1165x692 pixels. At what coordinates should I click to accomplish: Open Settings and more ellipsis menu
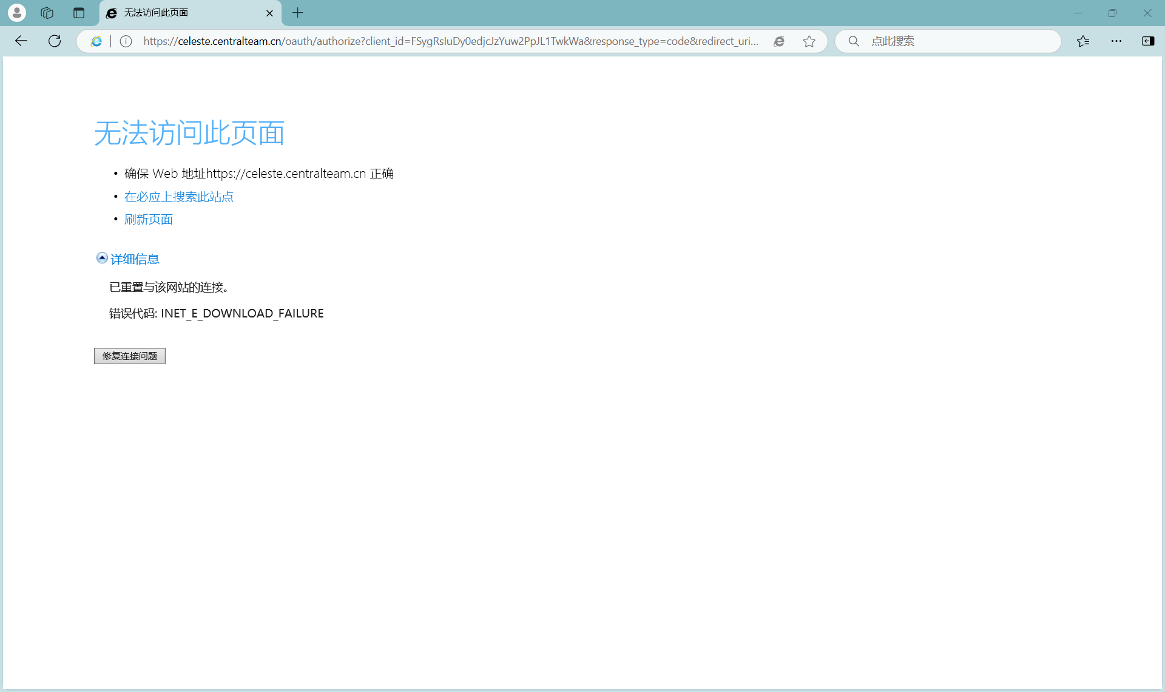pos(1116,41)
